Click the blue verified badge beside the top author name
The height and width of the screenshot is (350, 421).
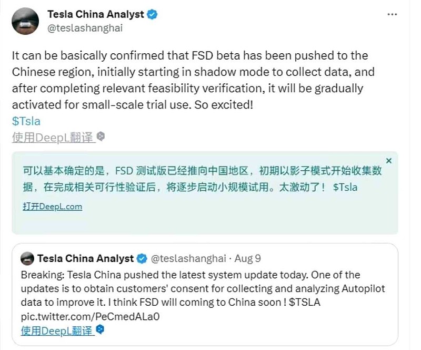(x=152, y=14)
